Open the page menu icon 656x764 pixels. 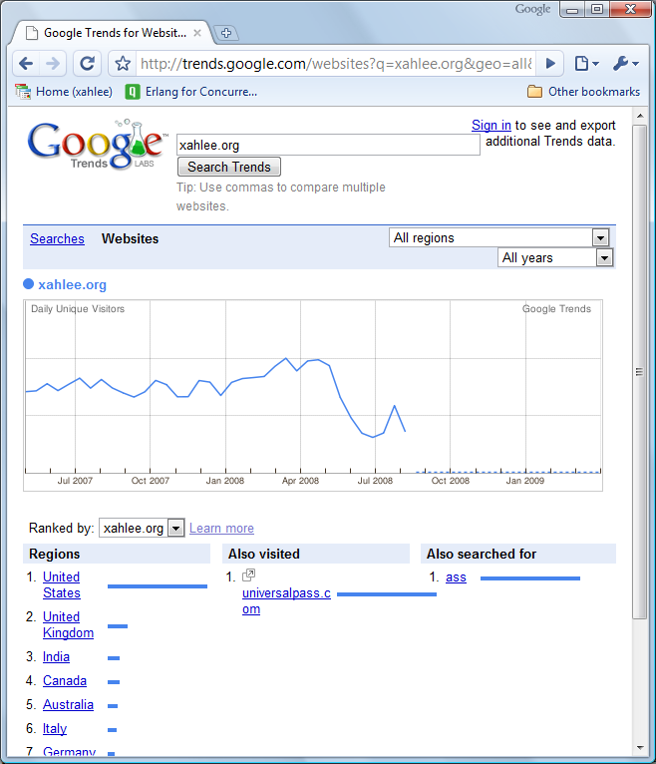coord(585,64)
